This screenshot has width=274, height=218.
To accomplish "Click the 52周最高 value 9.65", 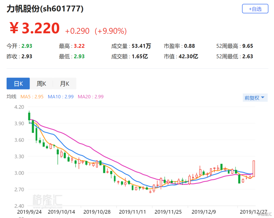I will [x=248, y=46].
